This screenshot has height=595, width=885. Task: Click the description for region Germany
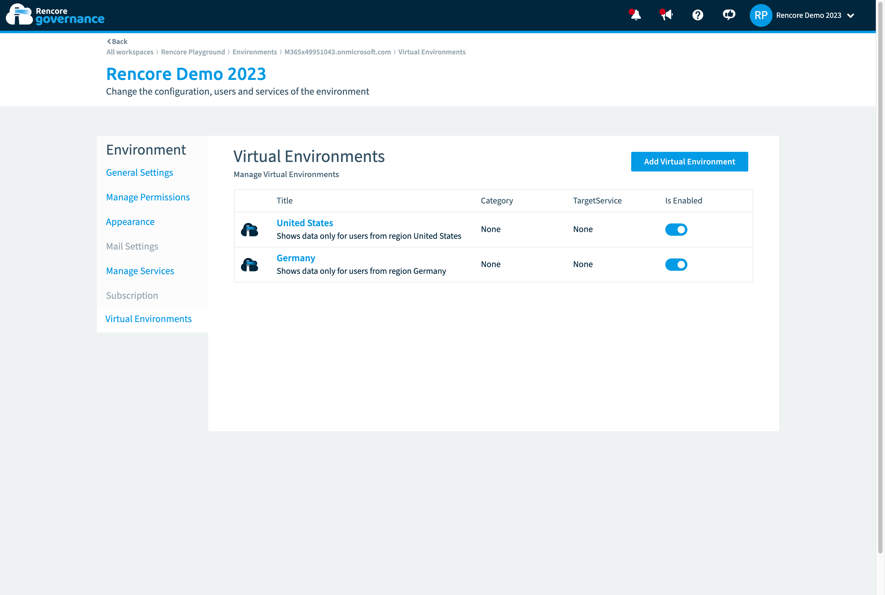[361, 271]
